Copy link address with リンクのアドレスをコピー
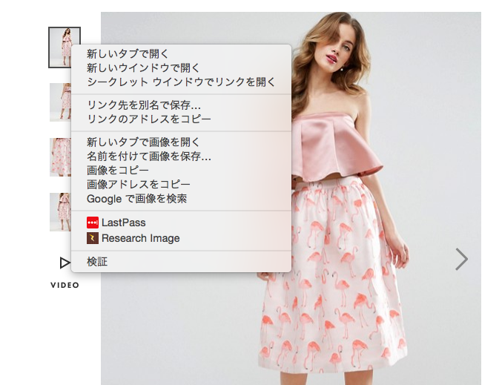The image size is (502, 385). click(x=148, y=119)
